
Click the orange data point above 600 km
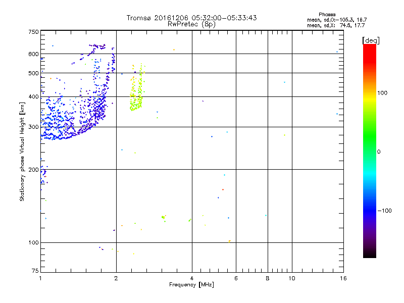click(x=174, y=49)
